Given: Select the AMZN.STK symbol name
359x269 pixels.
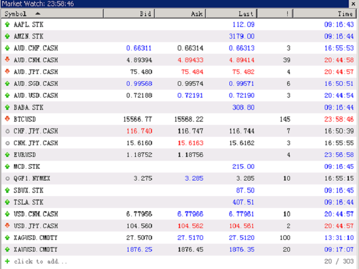Looking at the screenshot, I should tap(29, 36).
